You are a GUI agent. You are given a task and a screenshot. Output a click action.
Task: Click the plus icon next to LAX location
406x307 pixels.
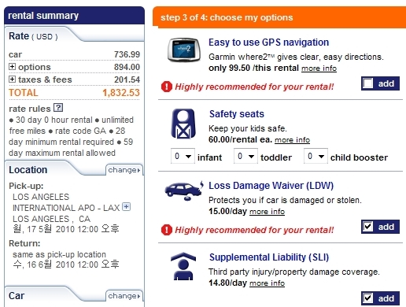point(127,207)
